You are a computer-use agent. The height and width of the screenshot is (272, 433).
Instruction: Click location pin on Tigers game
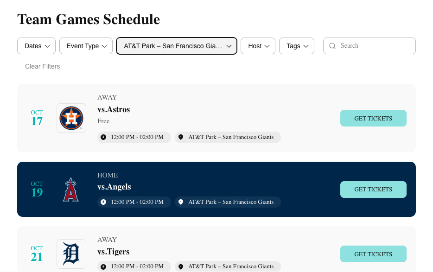click(181, 266)
